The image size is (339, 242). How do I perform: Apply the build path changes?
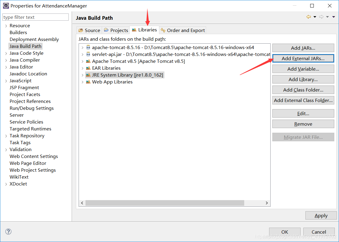coord(321,215)
